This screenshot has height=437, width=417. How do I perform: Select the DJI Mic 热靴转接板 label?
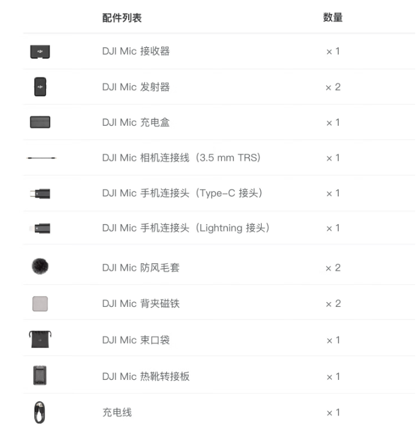[x=146, y=376]
